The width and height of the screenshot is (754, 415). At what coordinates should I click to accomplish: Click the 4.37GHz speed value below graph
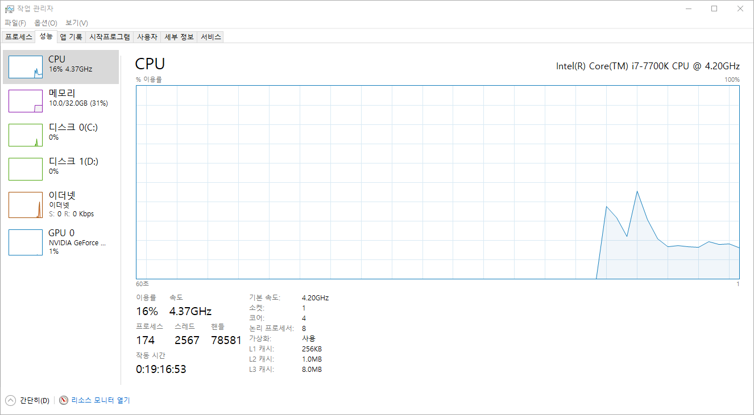click(x=190, y=311)
